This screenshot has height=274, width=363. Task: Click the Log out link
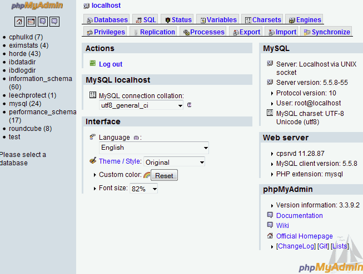pyautogui.click(x=111, y=64)
